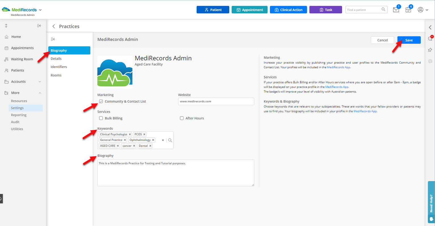Image resolution: width=435 pixels, height=226 pixels.
Task: Click the purple Task button
Action: tap(326, 10)
